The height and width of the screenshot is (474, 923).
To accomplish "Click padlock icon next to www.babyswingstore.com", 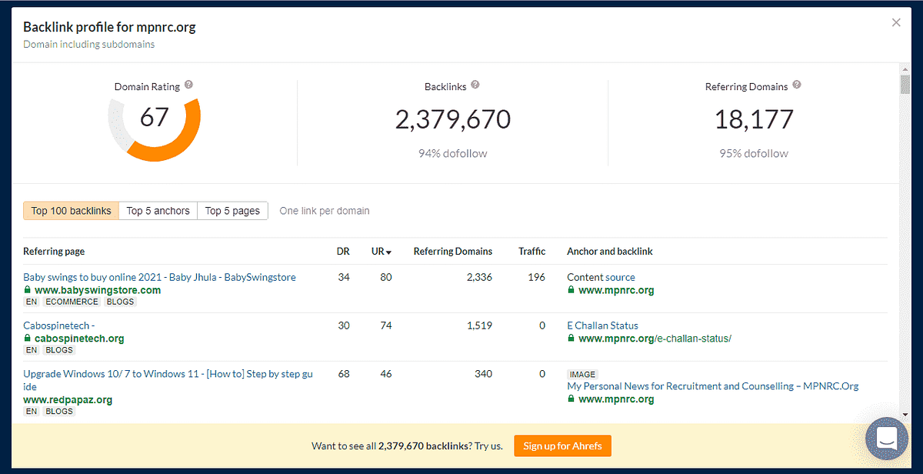I will click(x=28, y=290).
